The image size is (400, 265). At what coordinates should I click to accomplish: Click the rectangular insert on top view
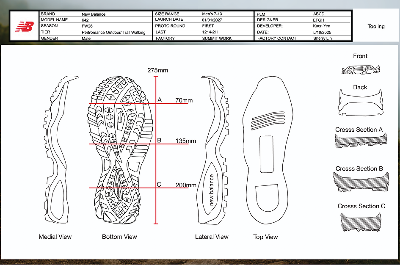pyautogui.click(x=266, y=155)
